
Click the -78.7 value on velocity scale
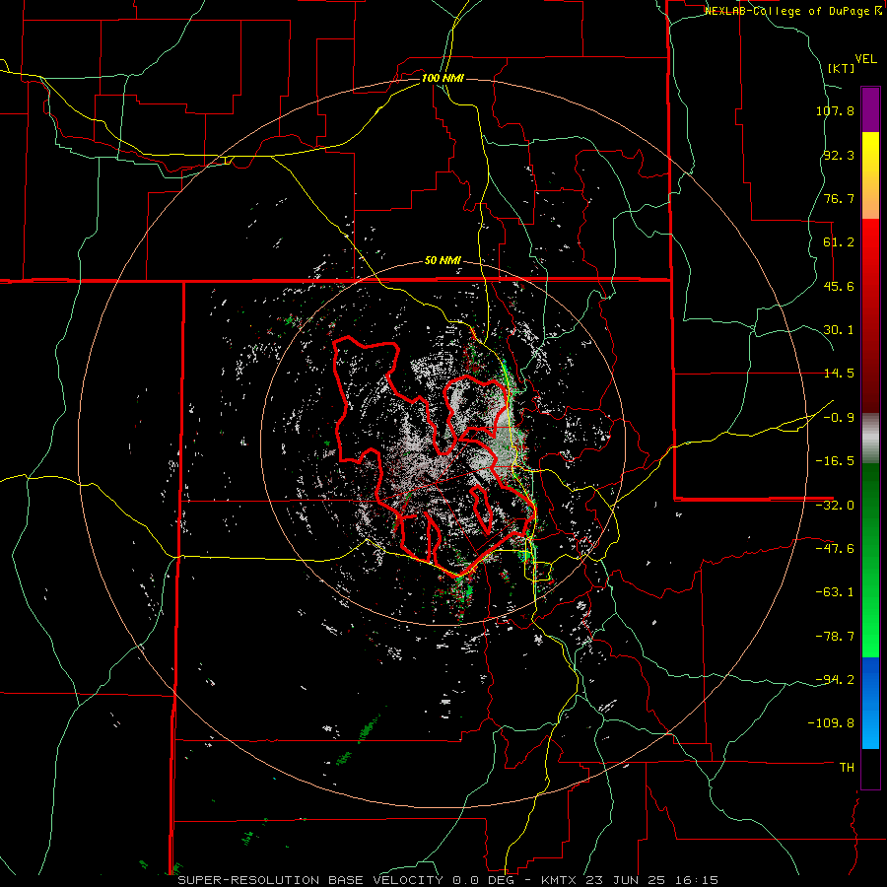[835, 637]
